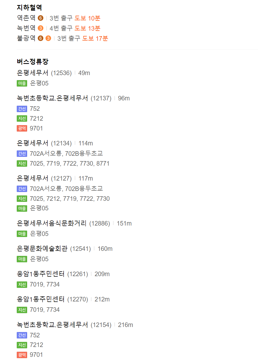Image resolution: width=258 pixels, height=364 pixels.
Task: Click the 마을 badge under stop 12536
Action: pos(22,83)
